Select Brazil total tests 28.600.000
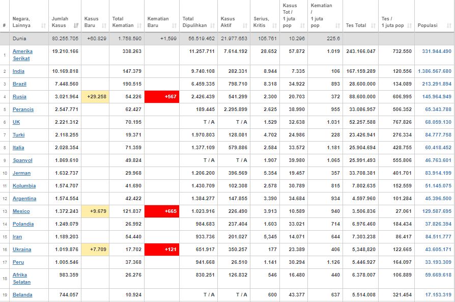Screen dimensions: 455x302 pos(362,84)
